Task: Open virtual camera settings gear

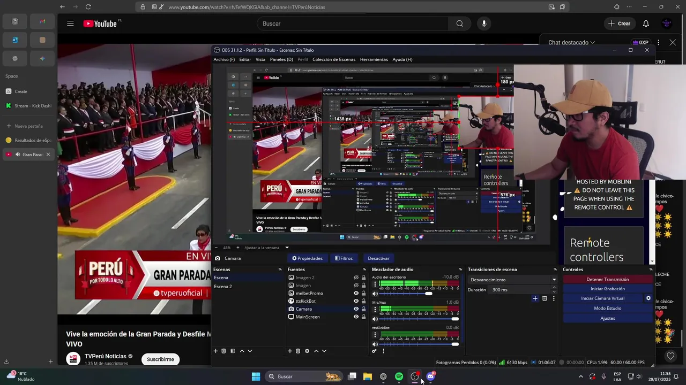Action: coord(648,298)
